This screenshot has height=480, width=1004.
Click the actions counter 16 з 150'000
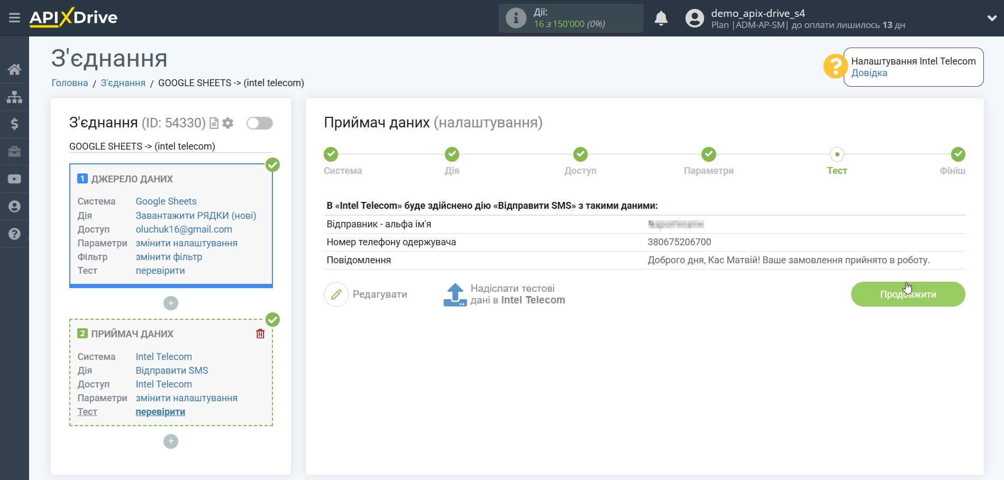click(569, 24)
